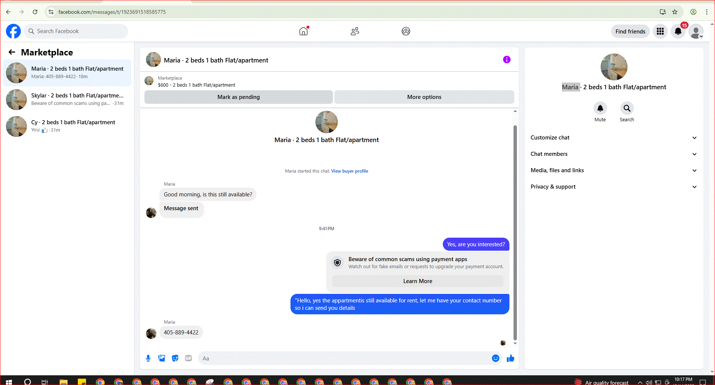
Task: Go back with the Marketplace arrow
Action: (x=12, y=52)
